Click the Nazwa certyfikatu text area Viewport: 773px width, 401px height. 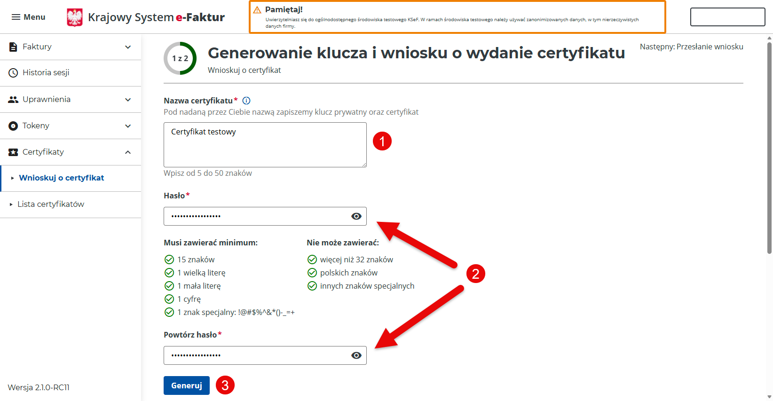pyautogui.click(x=265, y=145)
